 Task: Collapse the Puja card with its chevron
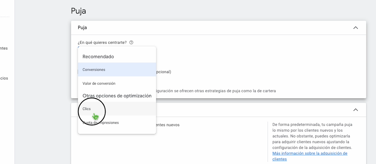(355, 28)
